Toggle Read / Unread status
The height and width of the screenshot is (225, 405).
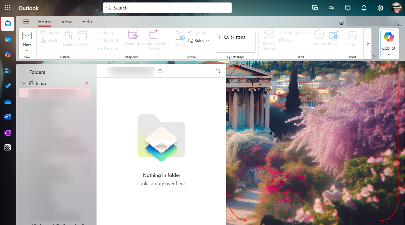click(x=268, y=40)
